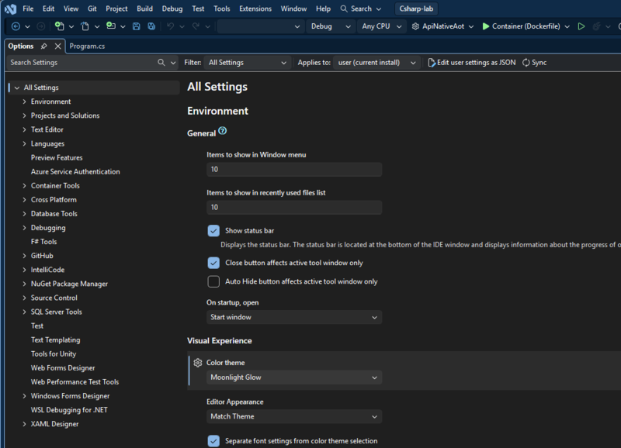The width and height of the screenshot is (621, 448).
Task: Click Edit user settings as JSON link
Action: [x=476, y=63]
